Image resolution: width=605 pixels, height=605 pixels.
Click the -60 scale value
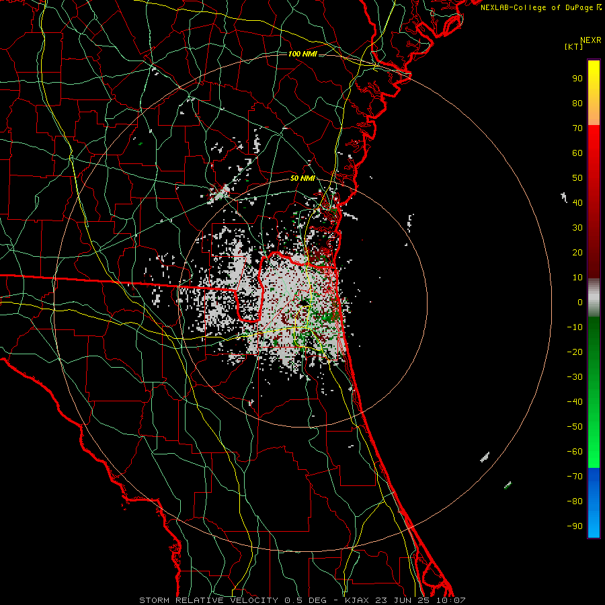tap(575, 452)
